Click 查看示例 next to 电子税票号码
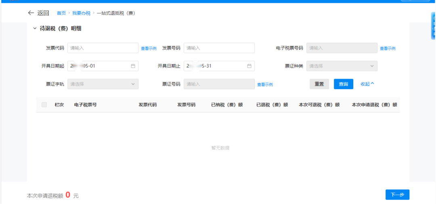Screen dimensions: 436x204 pyautogui.click(x=388, y=48)
